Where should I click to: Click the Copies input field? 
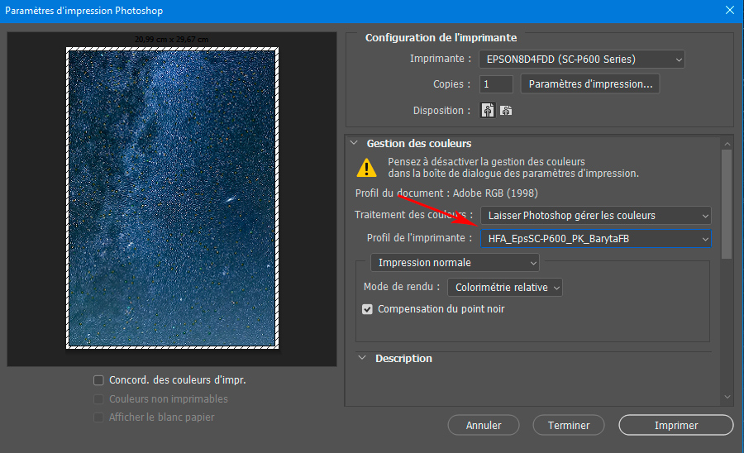pyautogui.click(x=496, y=84)
